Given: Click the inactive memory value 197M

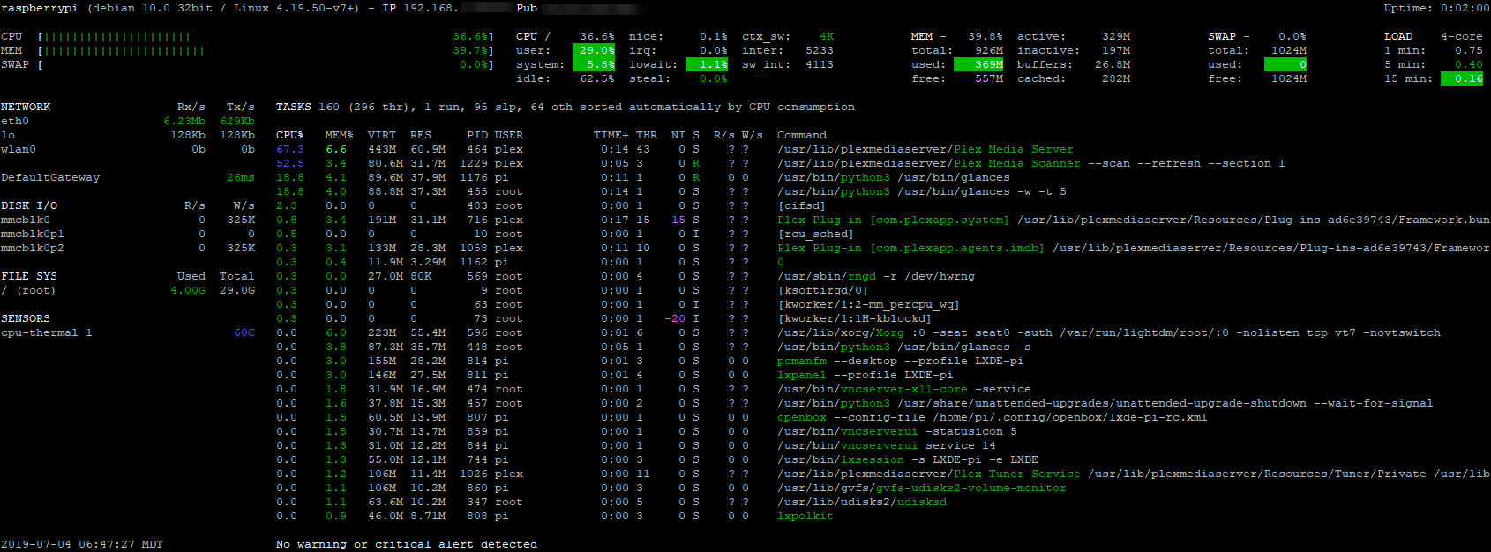Looking at the screenshot, I should point(1116,51).
